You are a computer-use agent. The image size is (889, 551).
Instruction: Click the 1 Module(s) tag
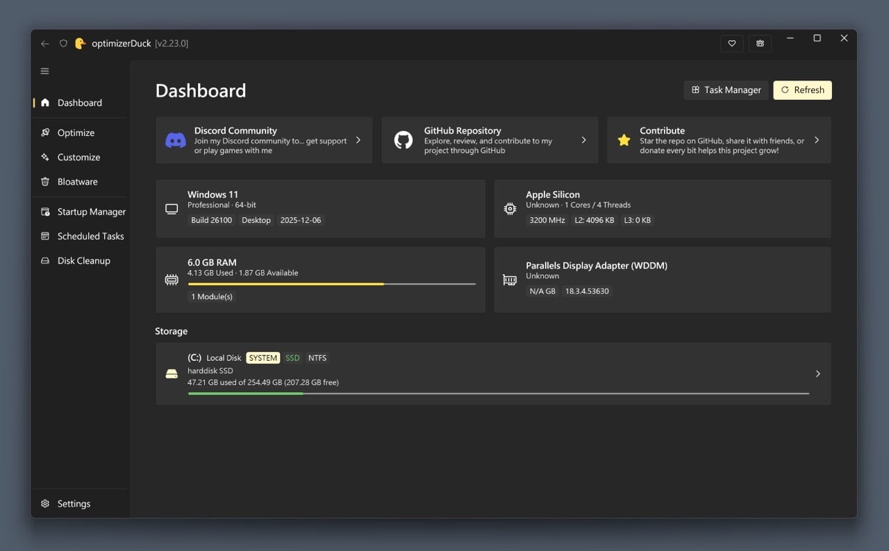pyautogui.click(x=212, y=296)
